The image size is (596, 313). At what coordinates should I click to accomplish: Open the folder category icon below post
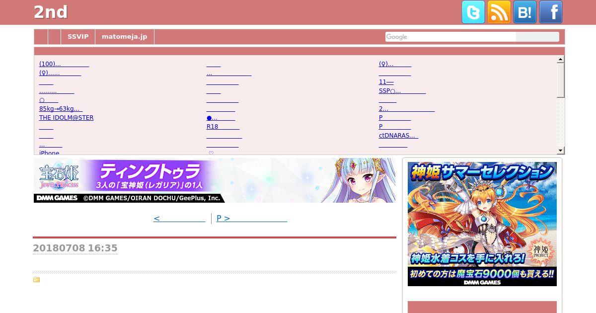[x=36, y=280]
